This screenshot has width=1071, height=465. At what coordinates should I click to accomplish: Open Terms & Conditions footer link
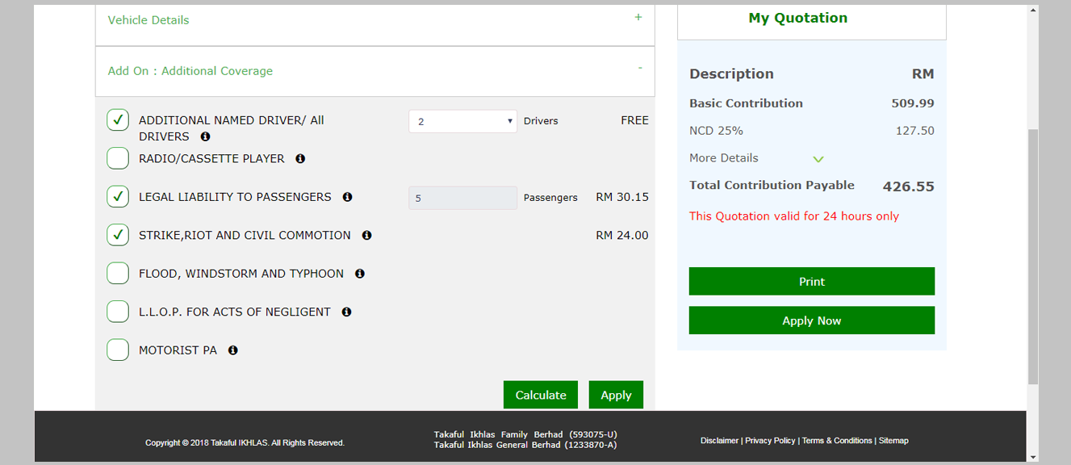[x=837, y=441]
